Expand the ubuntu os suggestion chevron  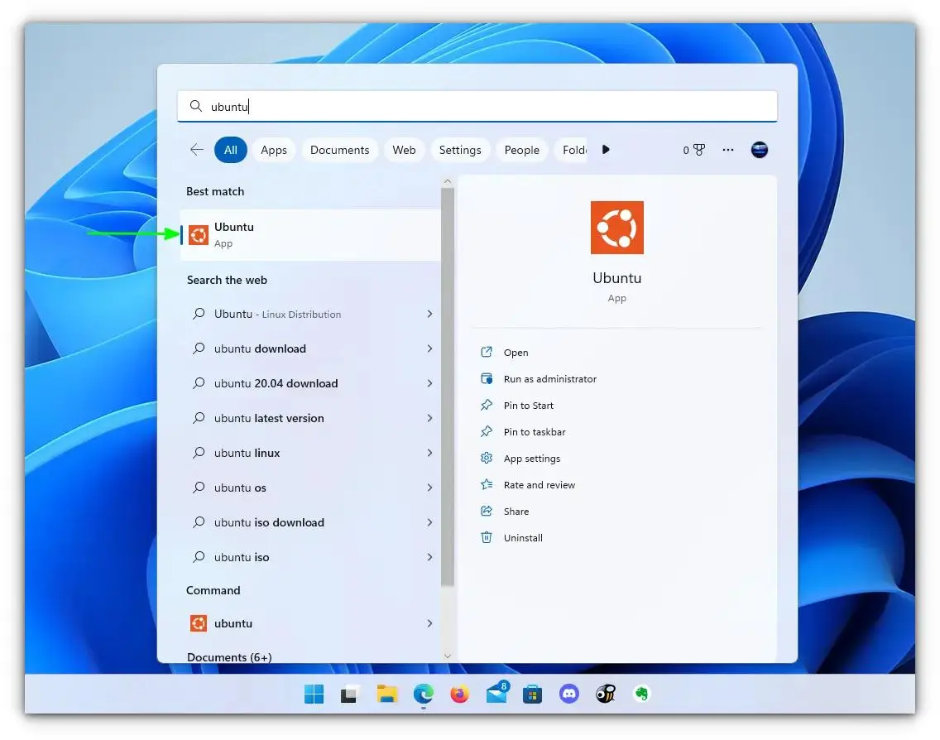[429, 488]
